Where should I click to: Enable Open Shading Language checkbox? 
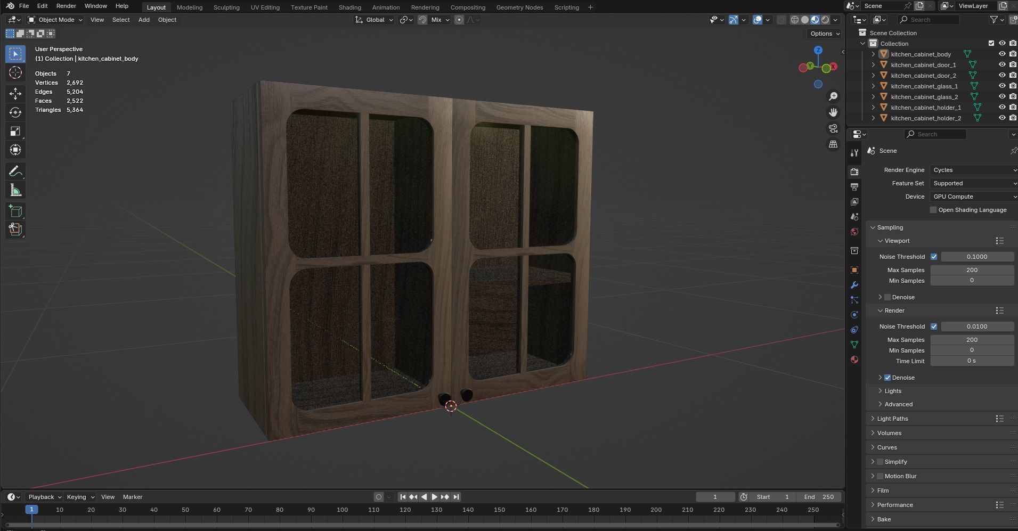933,210
